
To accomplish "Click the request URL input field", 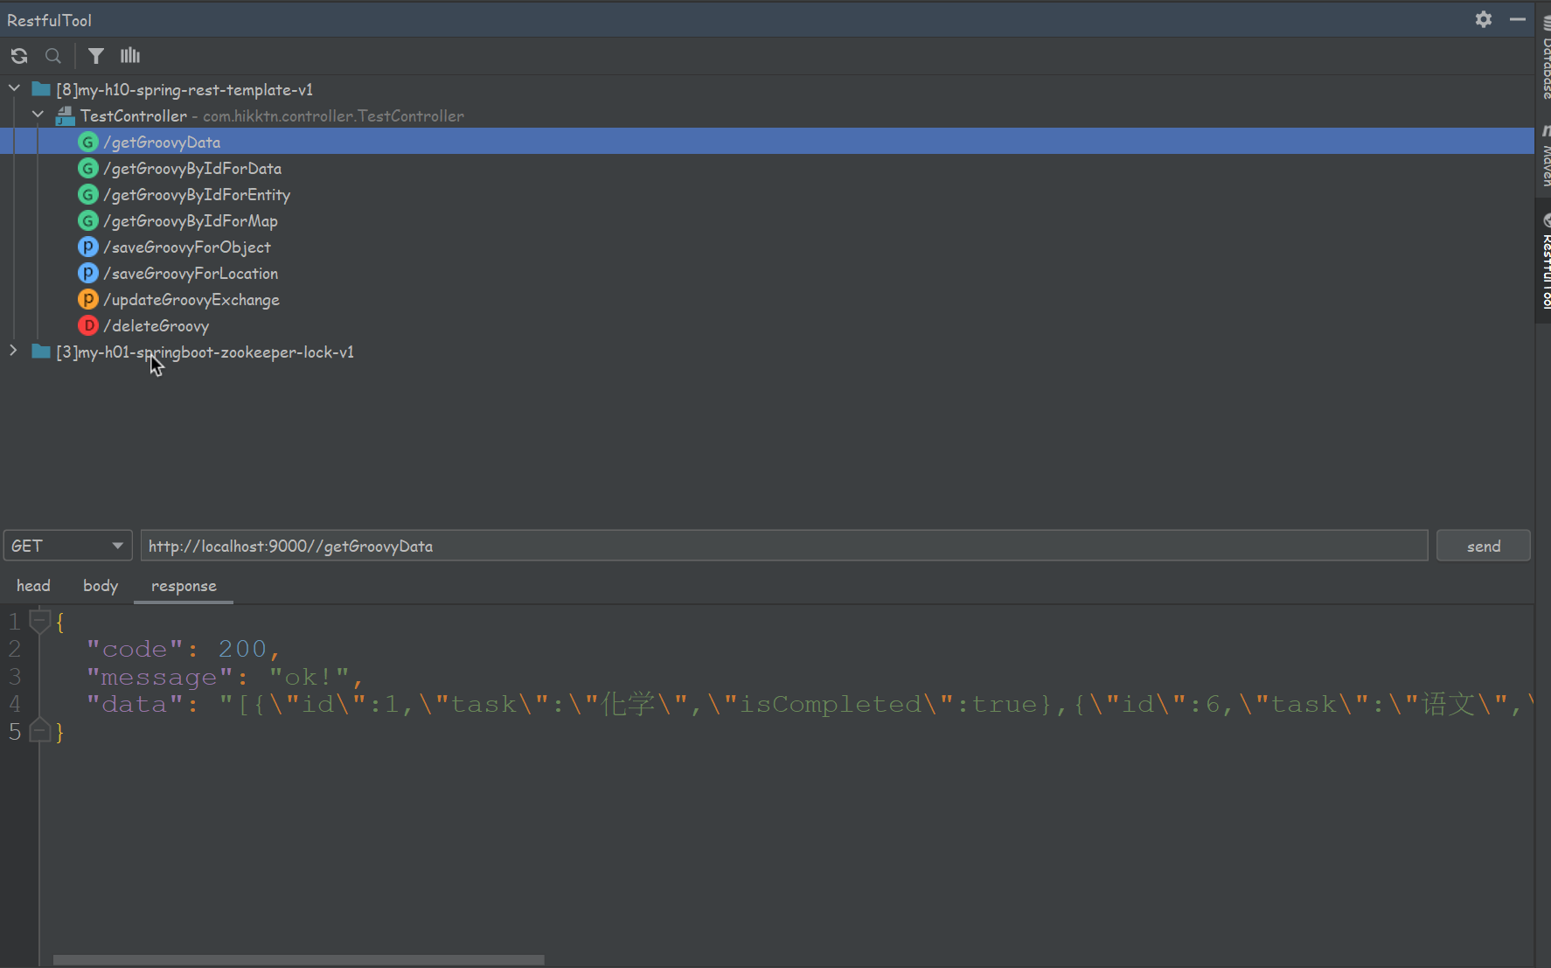I will [x=784, y=546].
